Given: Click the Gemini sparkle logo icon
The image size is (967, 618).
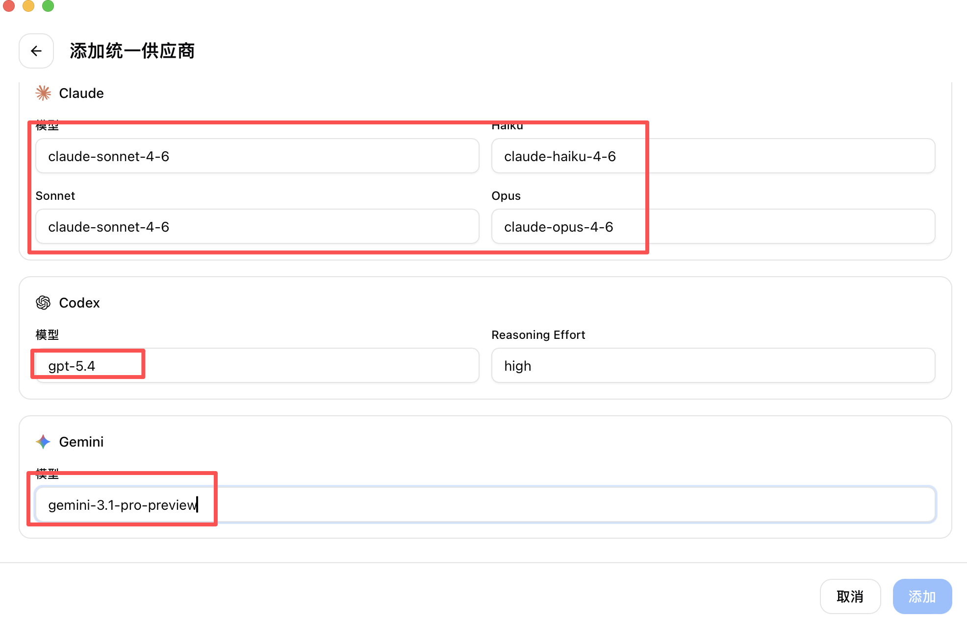Looking at the screenshot, I should [43, 442].
